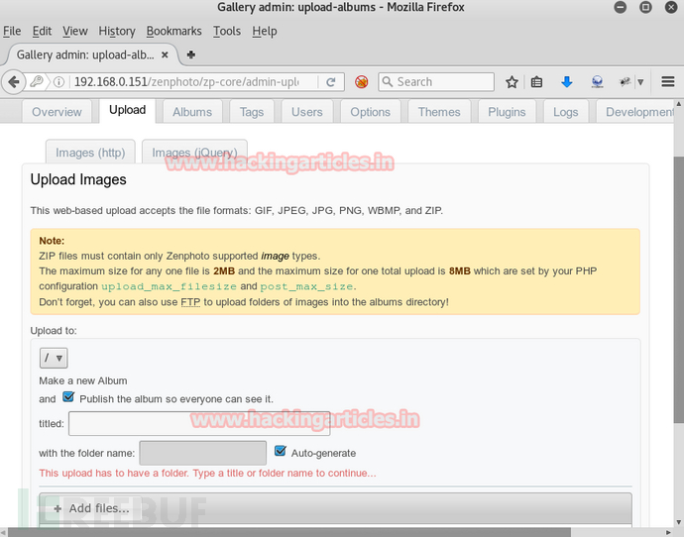
Task: Click the folder name input field
Action: 203,453
